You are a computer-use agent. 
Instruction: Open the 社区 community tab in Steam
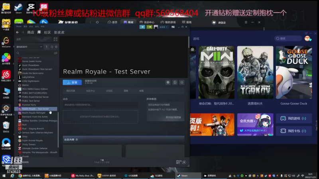pos(47,32)
